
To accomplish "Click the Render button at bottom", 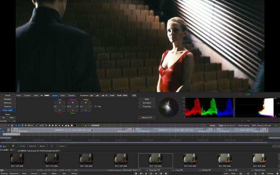I will pos(74,173).
